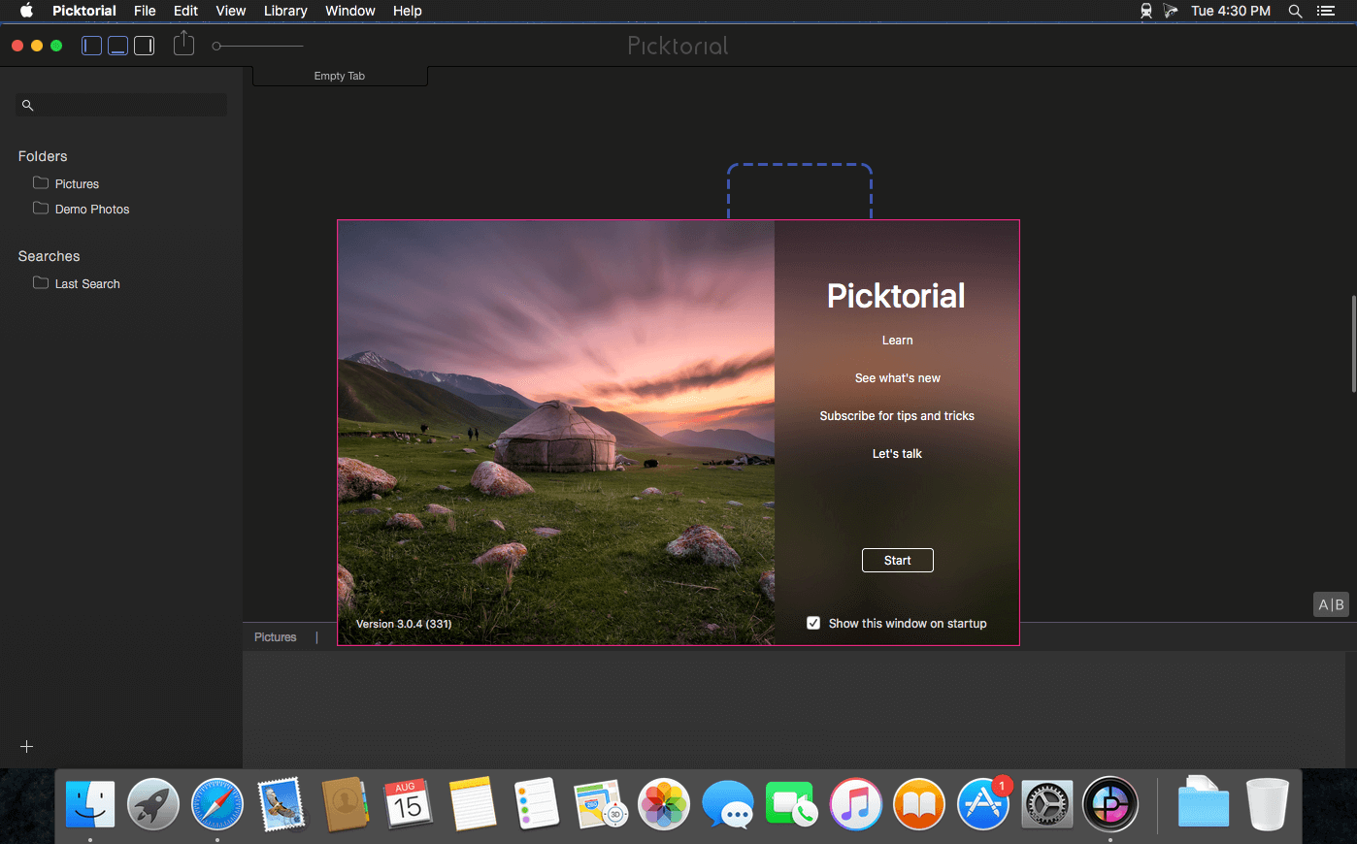This screenshot has height=844, width=1357.
Task: Open Mail from the dock
Action: pos(281,805)
